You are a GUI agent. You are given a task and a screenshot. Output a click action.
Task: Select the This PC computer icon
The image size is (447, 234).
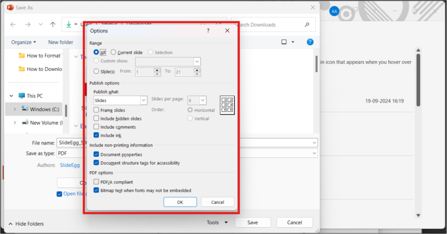coord(22,96)
